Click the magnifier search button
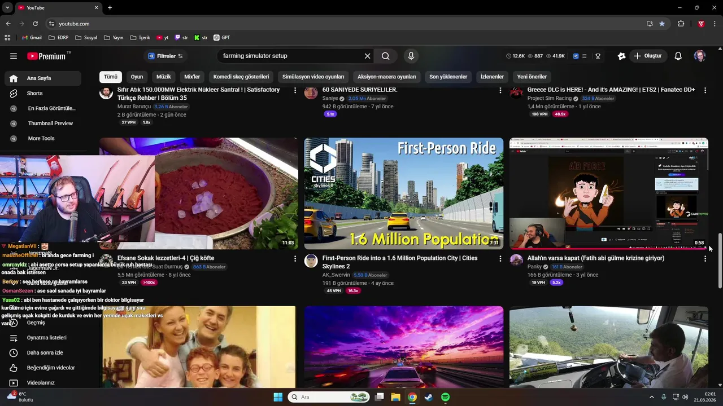Image resolution: width=723 pixels, height=406 pixels. (385, 56)
